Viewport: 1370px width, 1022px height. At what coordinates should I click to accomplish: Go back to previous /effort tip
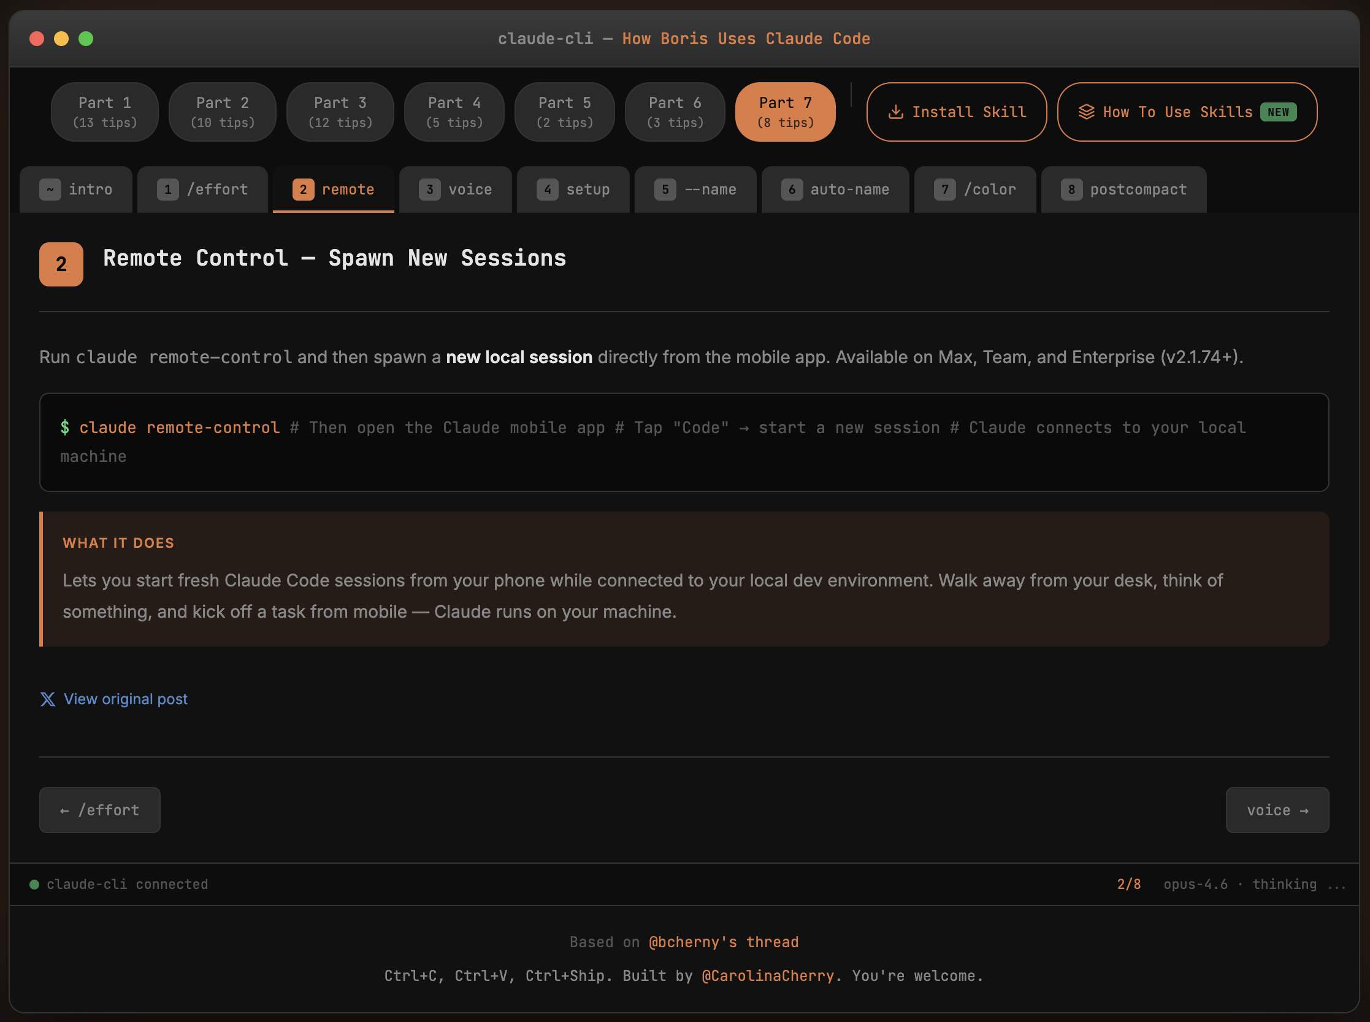[99, 810]
